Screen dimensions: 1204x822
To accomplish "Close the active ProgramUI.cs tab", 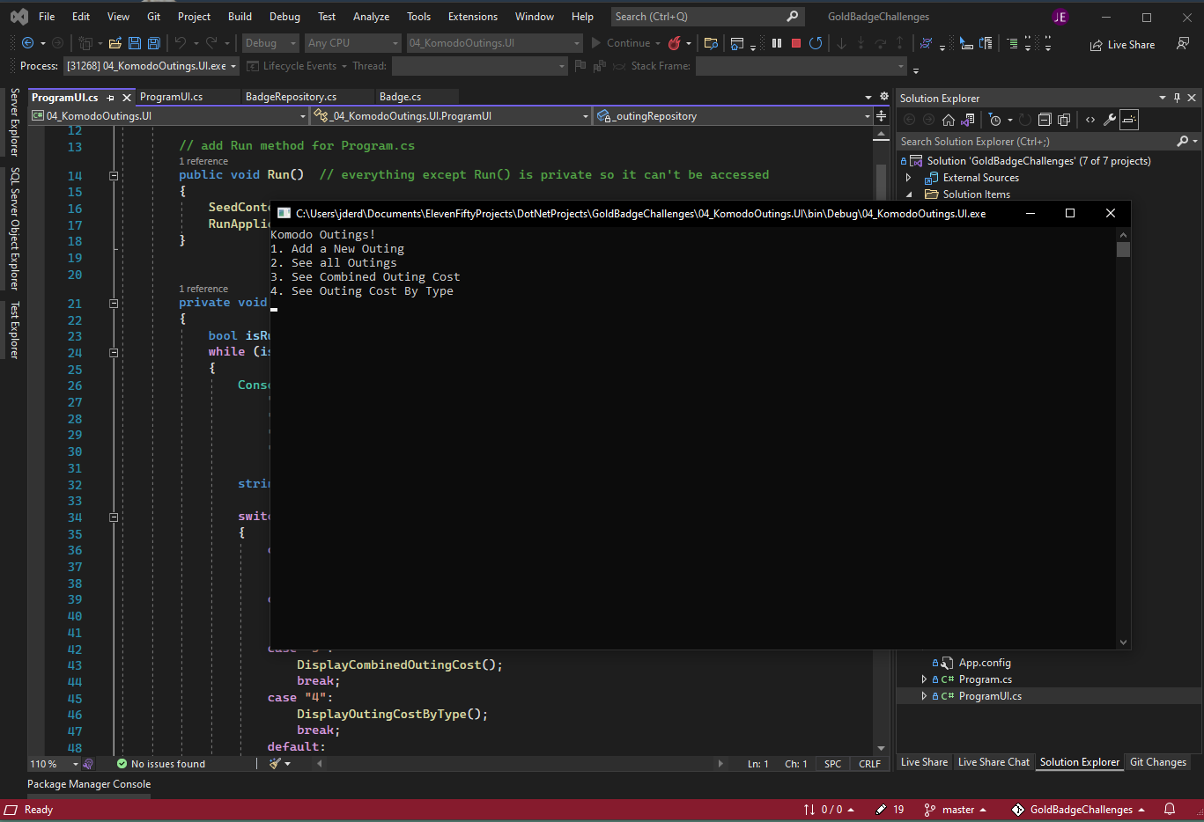I will [x=127, y=98].
